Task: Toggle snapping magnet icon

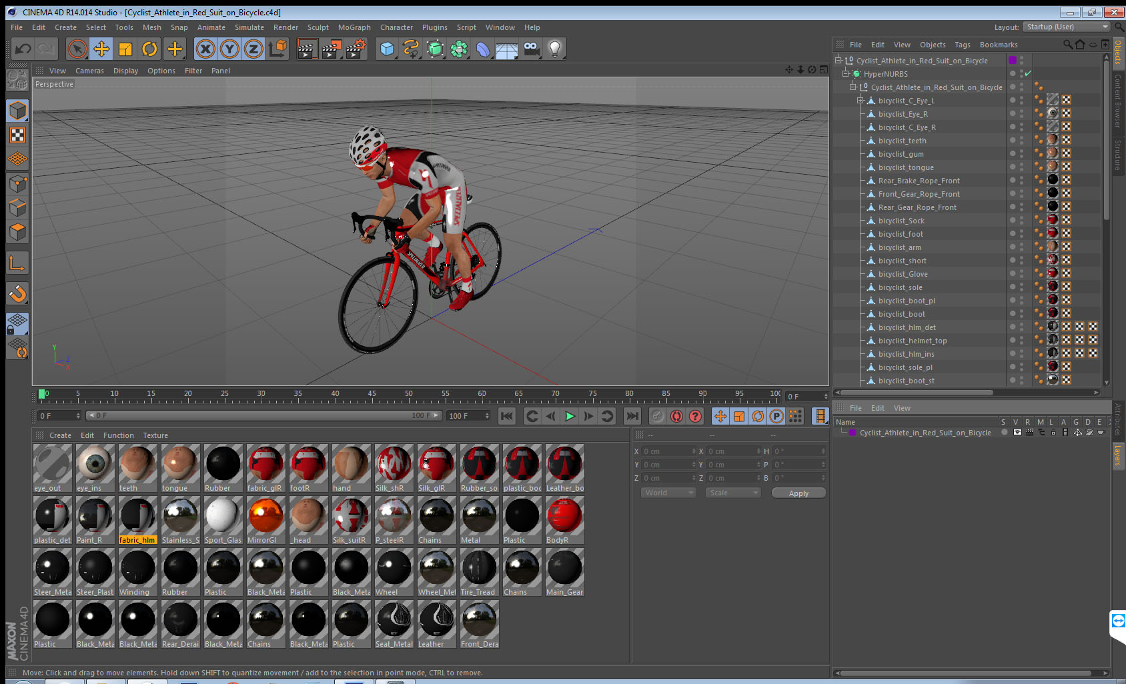Action: (17, 294)
